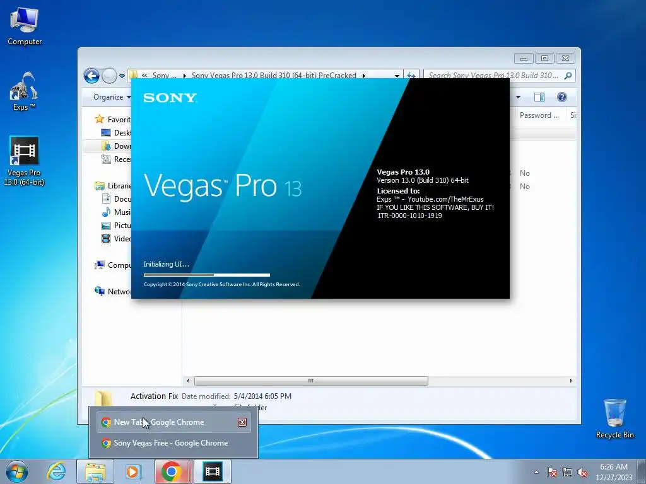Click the Google Chrome taskbar button
Image resolution: width=646 pixels, height=484 pixels.
pyautogui.click(x=172, y=471)
